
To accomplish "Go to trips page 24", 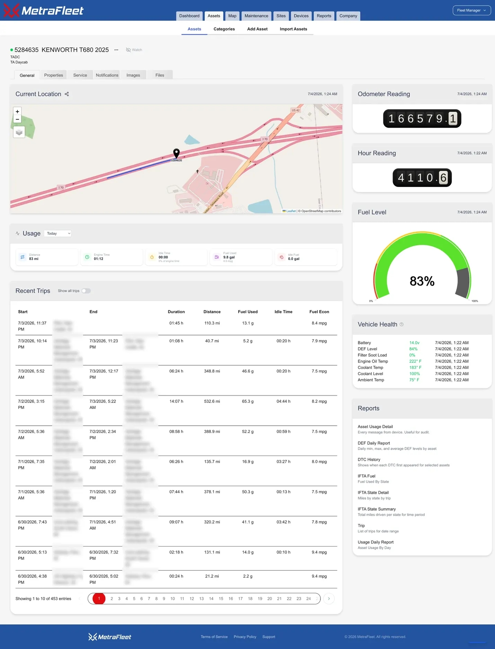I will point(308,599).
